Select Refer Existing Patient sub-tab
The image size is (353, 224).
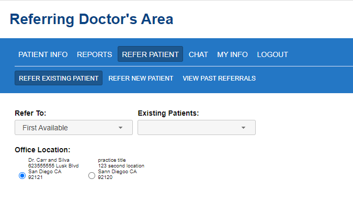[59, 79]
